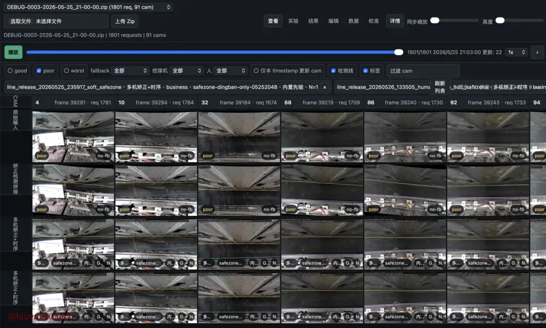Click the 上传 Zip upload button
This screenshot has height=328, width=546.
[x=125, y=21]
